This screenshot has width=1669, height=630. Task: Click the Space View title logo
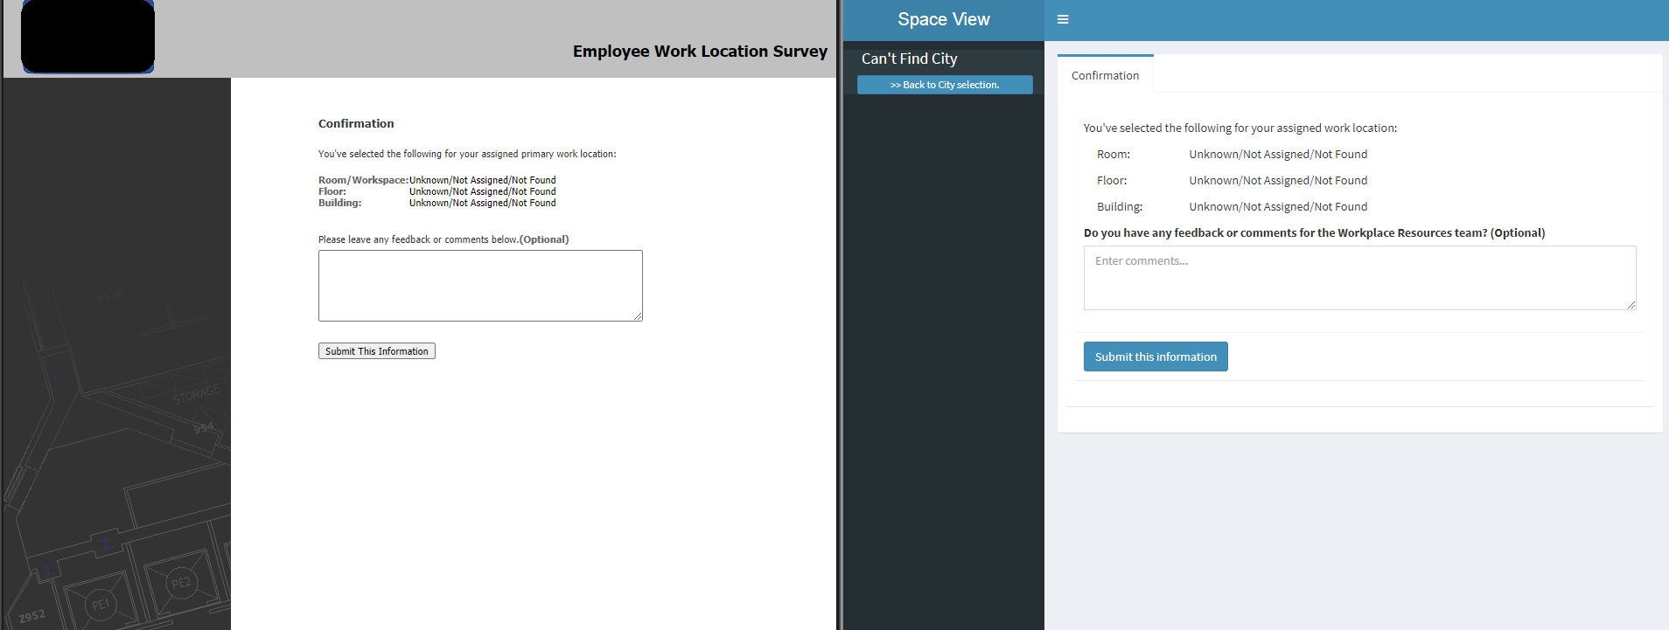(943, 19)
